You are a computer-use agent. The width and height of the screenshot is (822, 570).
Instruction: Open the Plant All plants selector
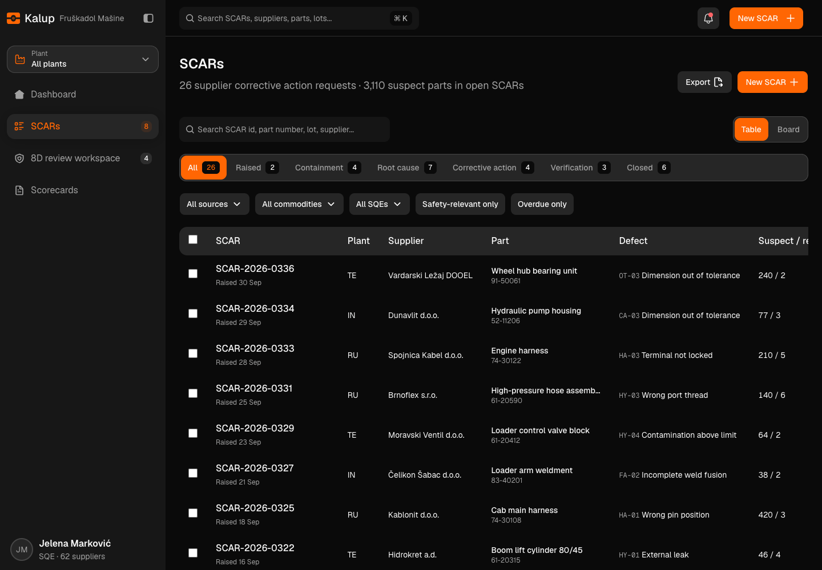(x=83, y=59)
